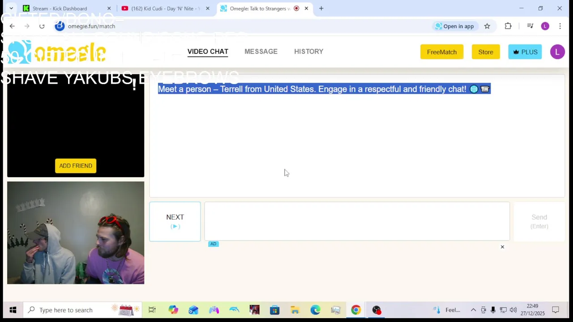
Task: Click your own webcam preview
Action: click(x=76, y=233)
